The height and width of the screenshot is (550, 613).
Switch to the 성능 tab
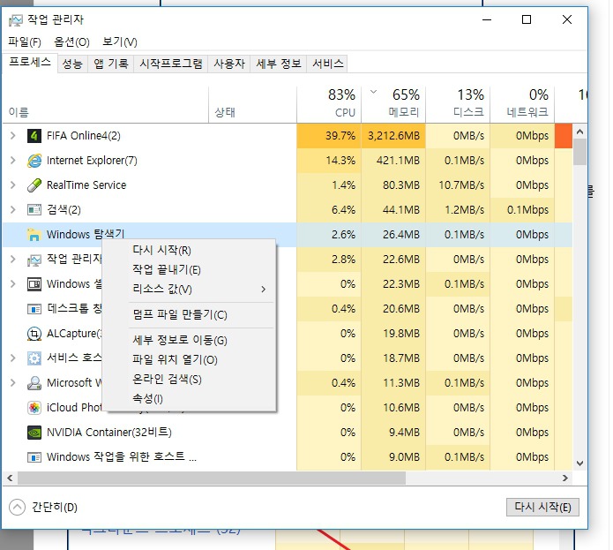click(x=72, y=64)
